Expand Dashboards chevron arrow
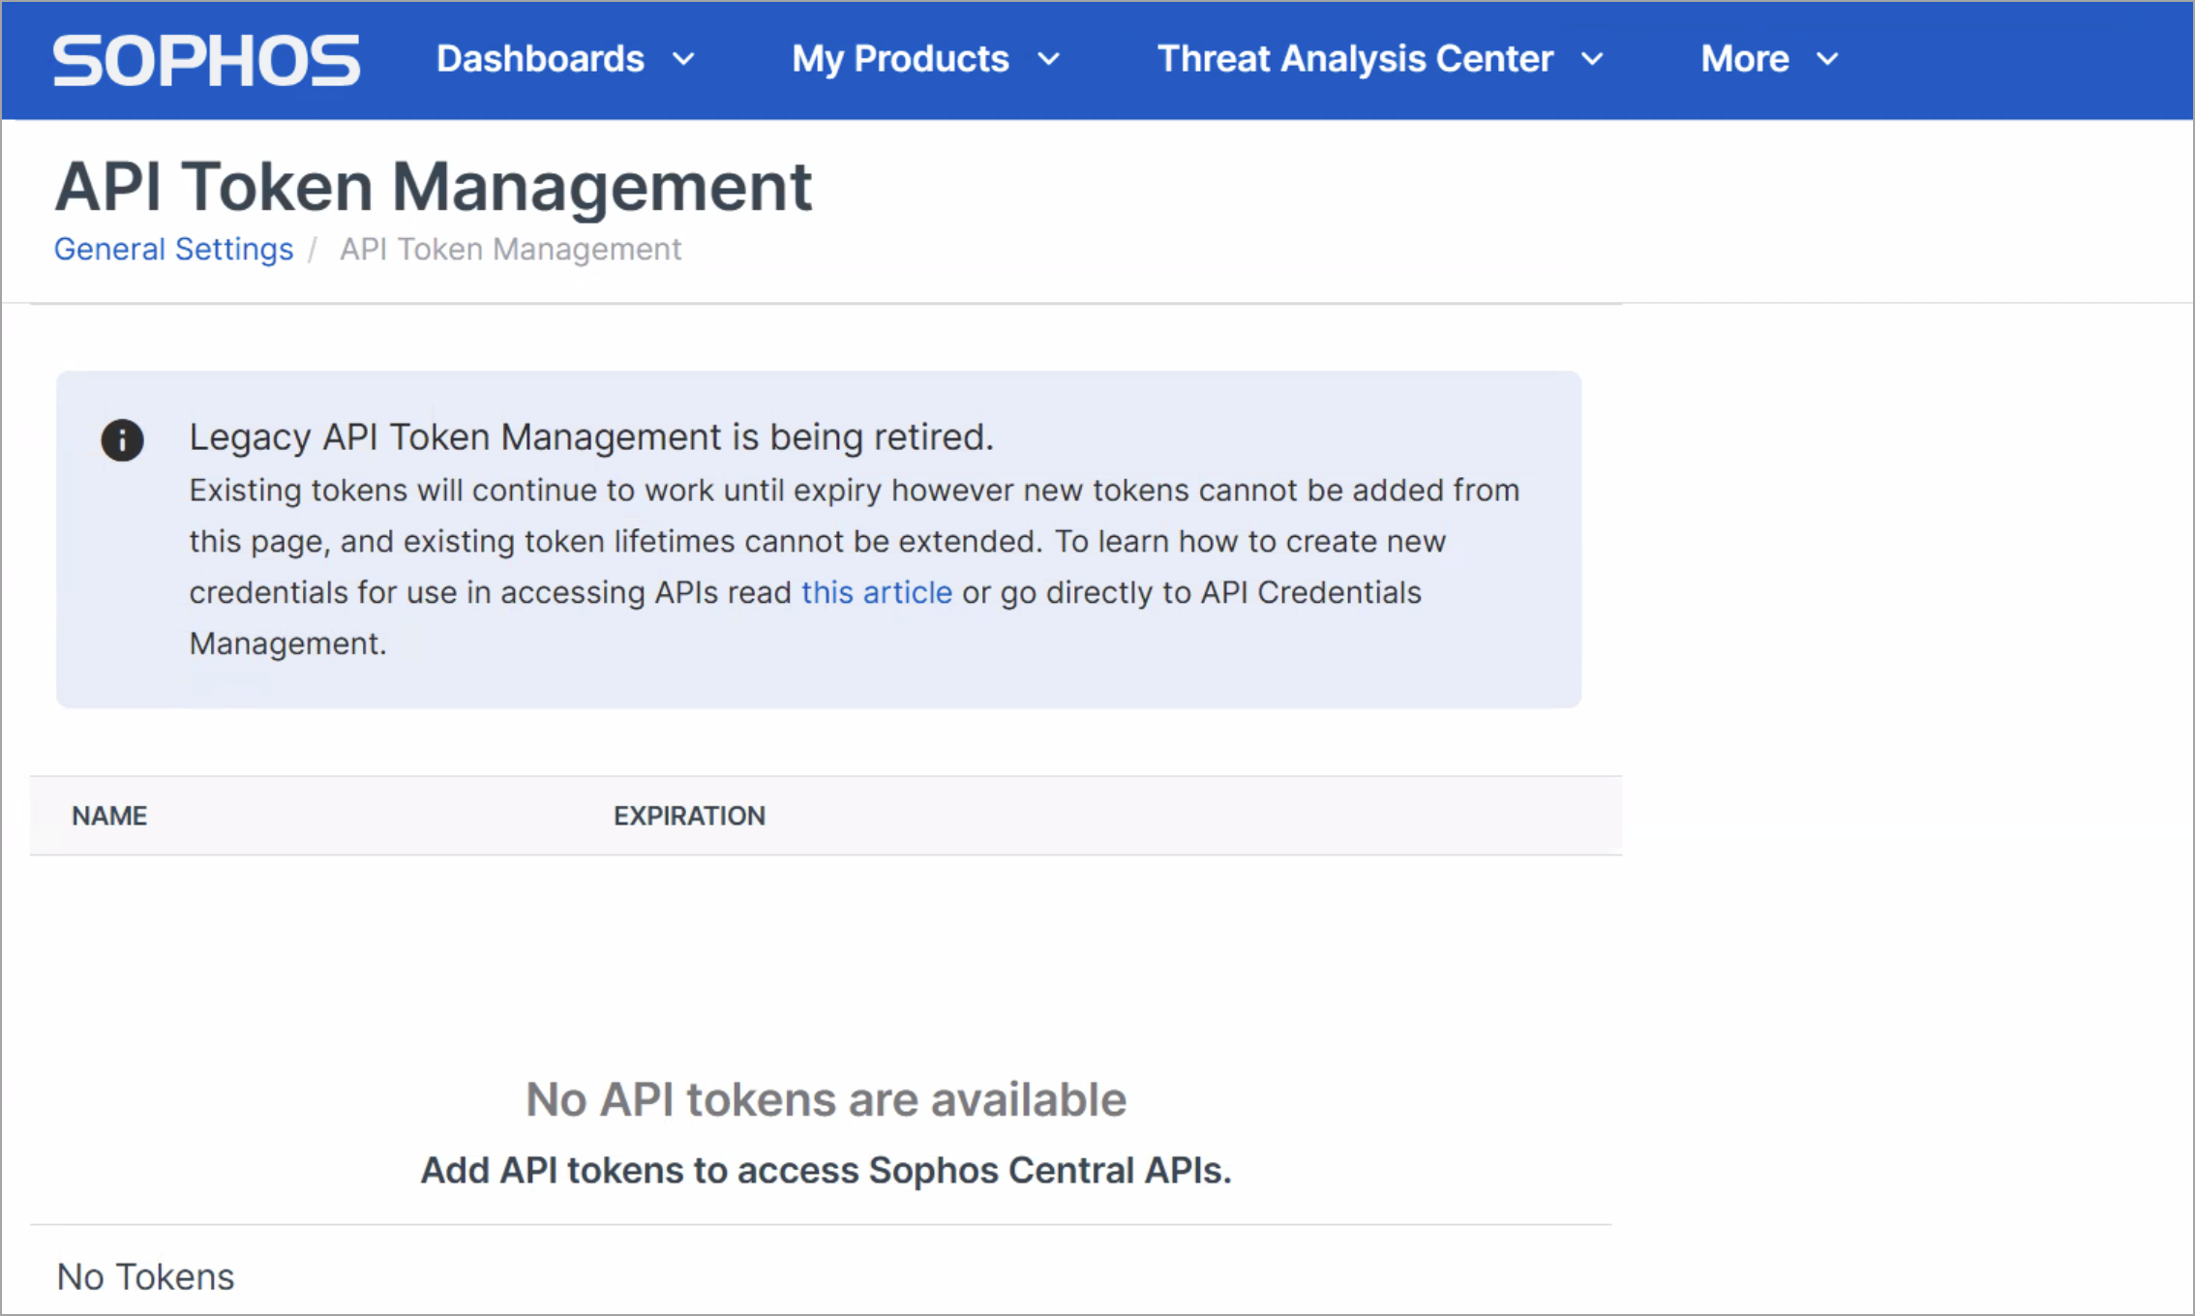2195x1316 pixels. point(683,59)
